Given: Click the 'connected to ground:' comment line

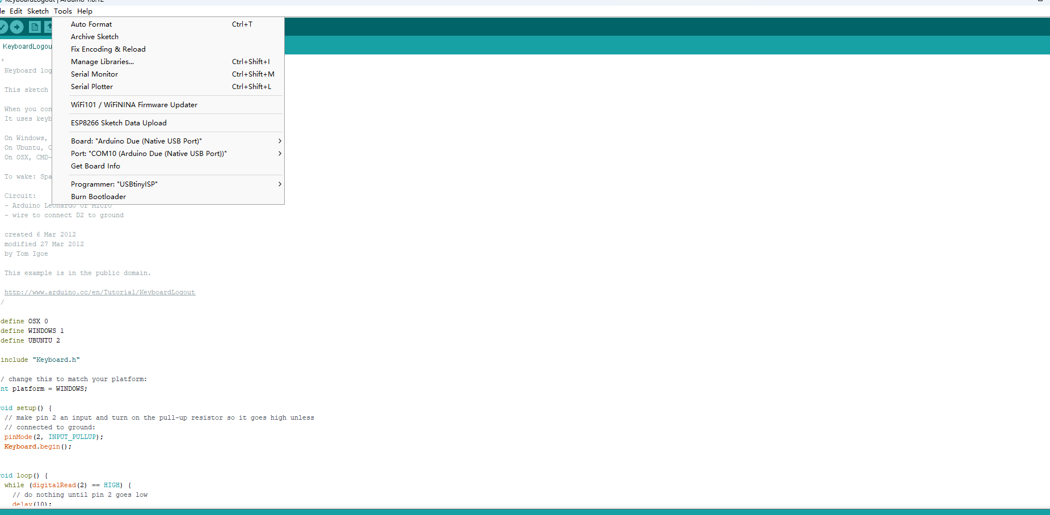Looking at the screenshot, I should (x=50, y=427).
